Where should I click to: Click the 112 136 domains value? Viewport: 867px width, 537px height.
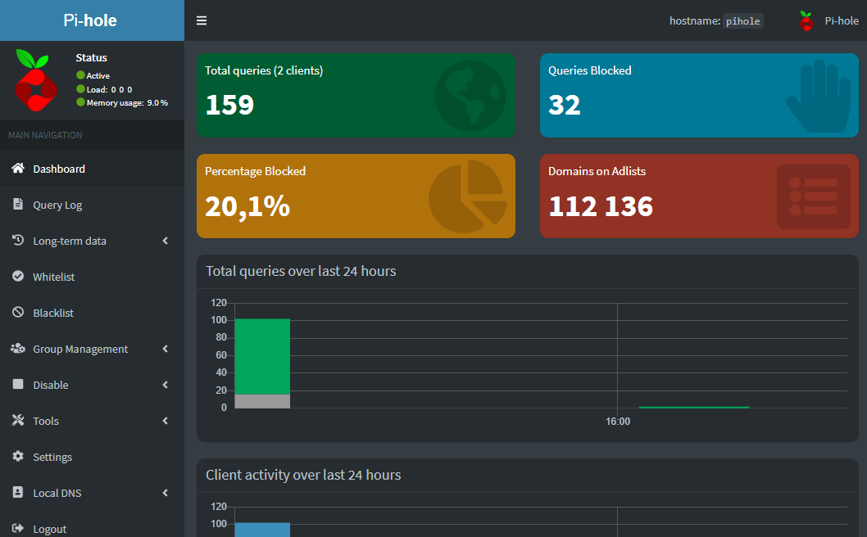point(601,206)
